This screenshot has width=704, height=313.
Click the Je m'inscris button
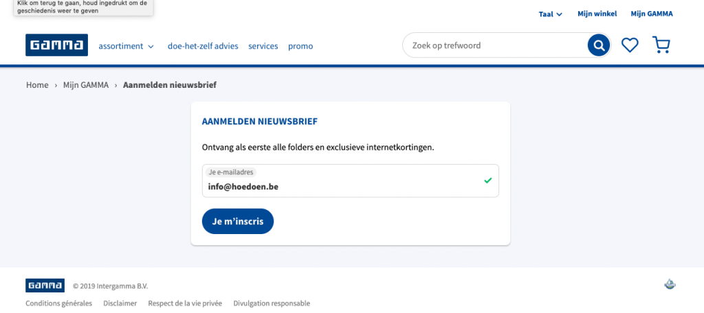tap(237, 222)
